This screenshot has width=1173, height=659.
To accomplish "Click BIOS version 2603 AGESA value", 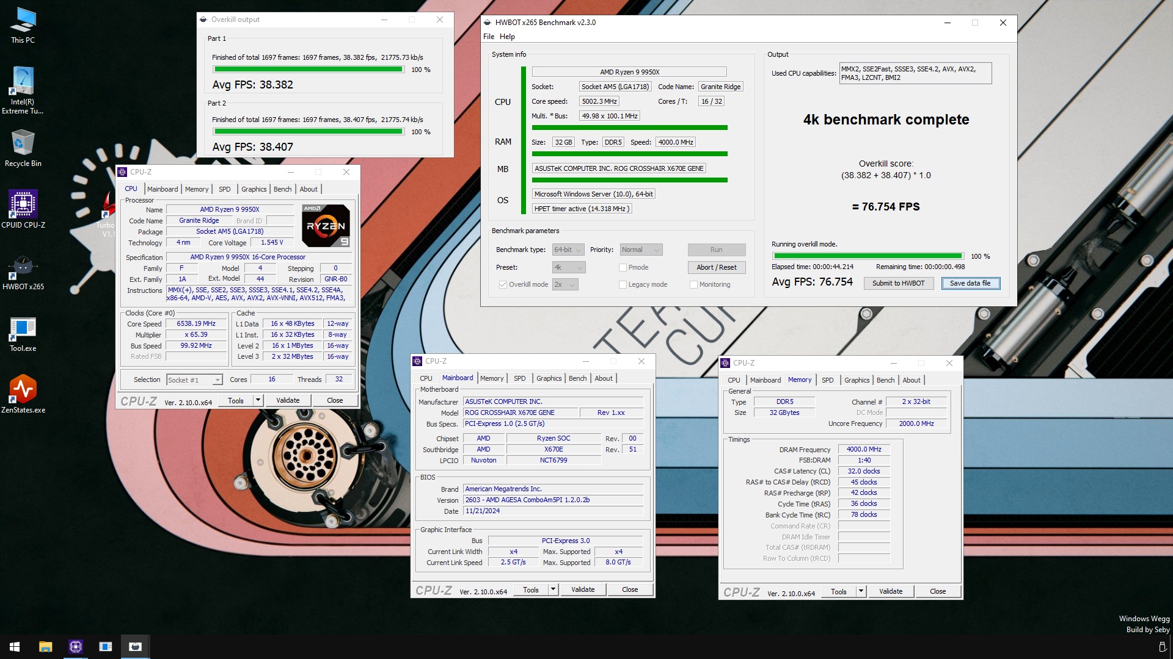I will (554, 500).
